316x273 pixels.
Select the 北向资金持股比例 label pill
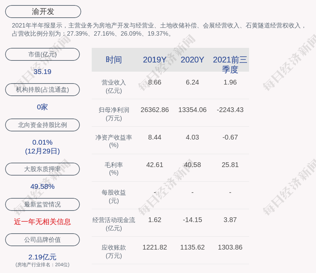tap(42, 125)
